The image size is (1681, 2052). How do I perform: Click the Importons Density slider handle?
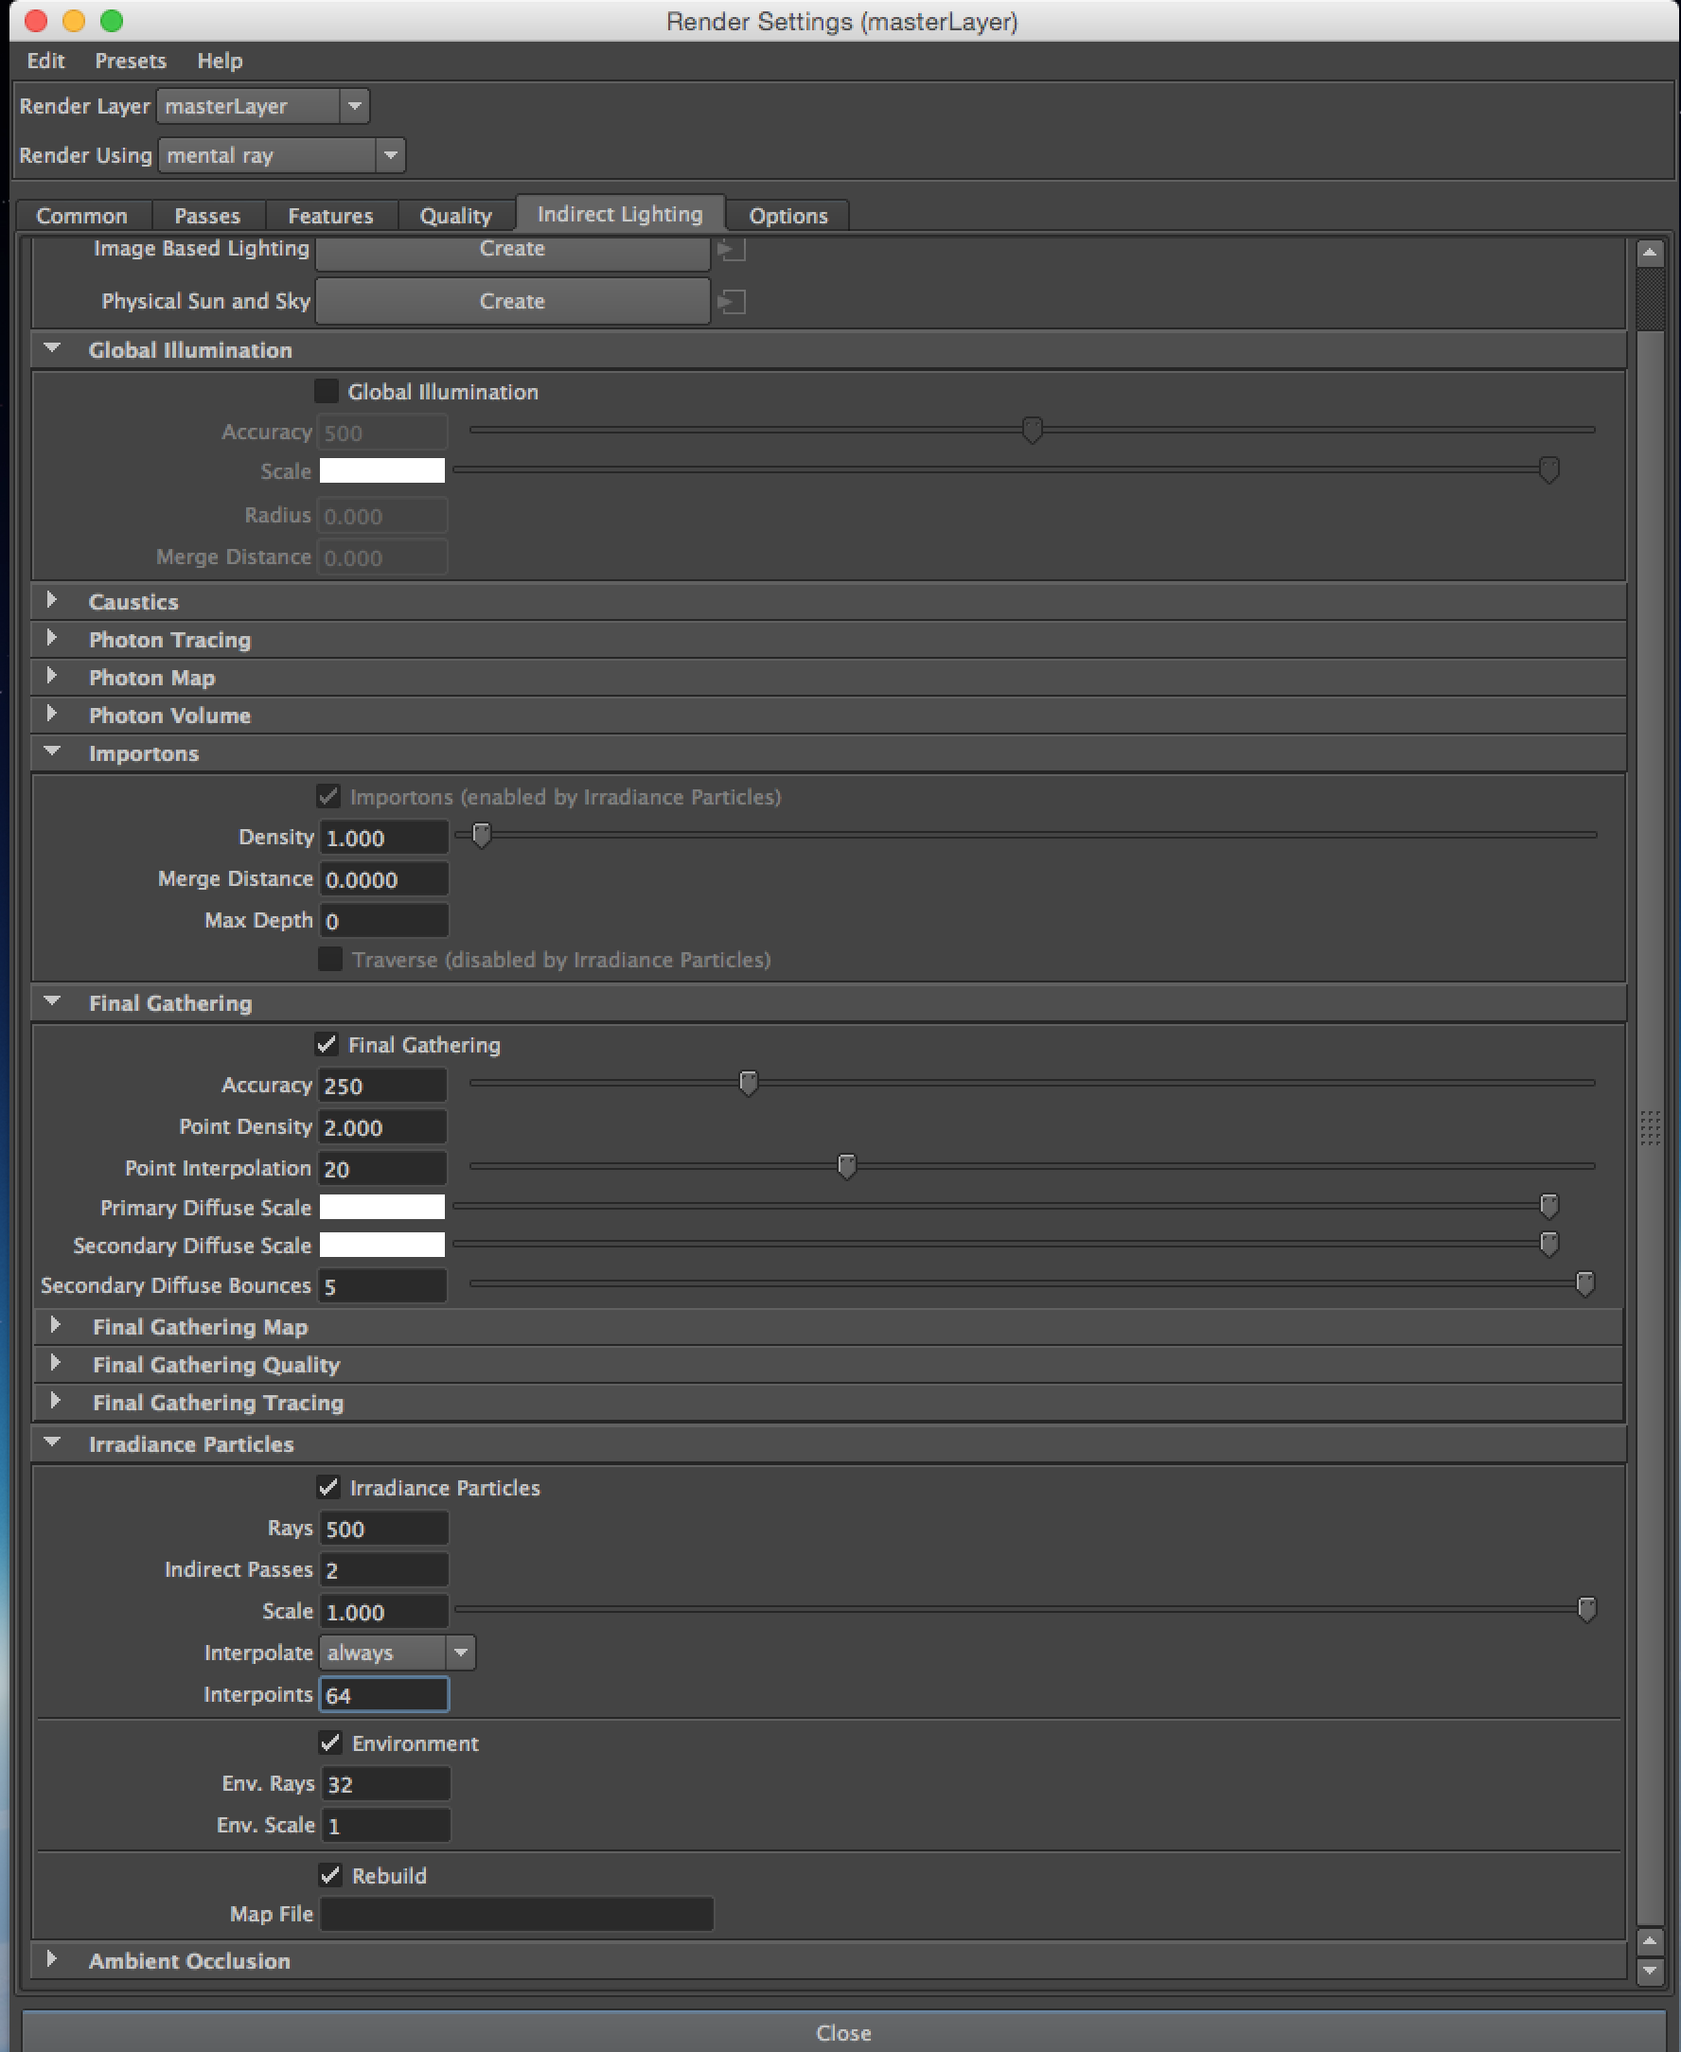481,835
